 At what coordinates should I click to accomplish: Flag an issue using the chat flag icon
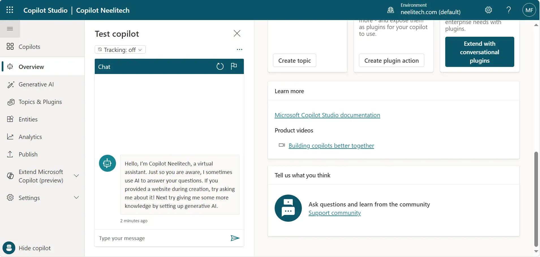[234, 66]
